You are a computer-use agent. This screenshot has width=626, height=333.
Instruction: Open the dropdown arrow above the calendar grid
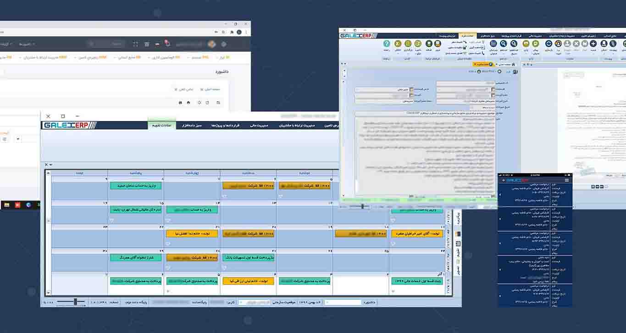coord(50,165)
